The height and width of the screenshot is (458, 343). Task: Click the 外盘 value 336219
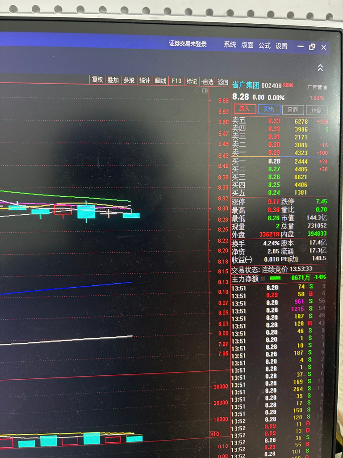270,234
